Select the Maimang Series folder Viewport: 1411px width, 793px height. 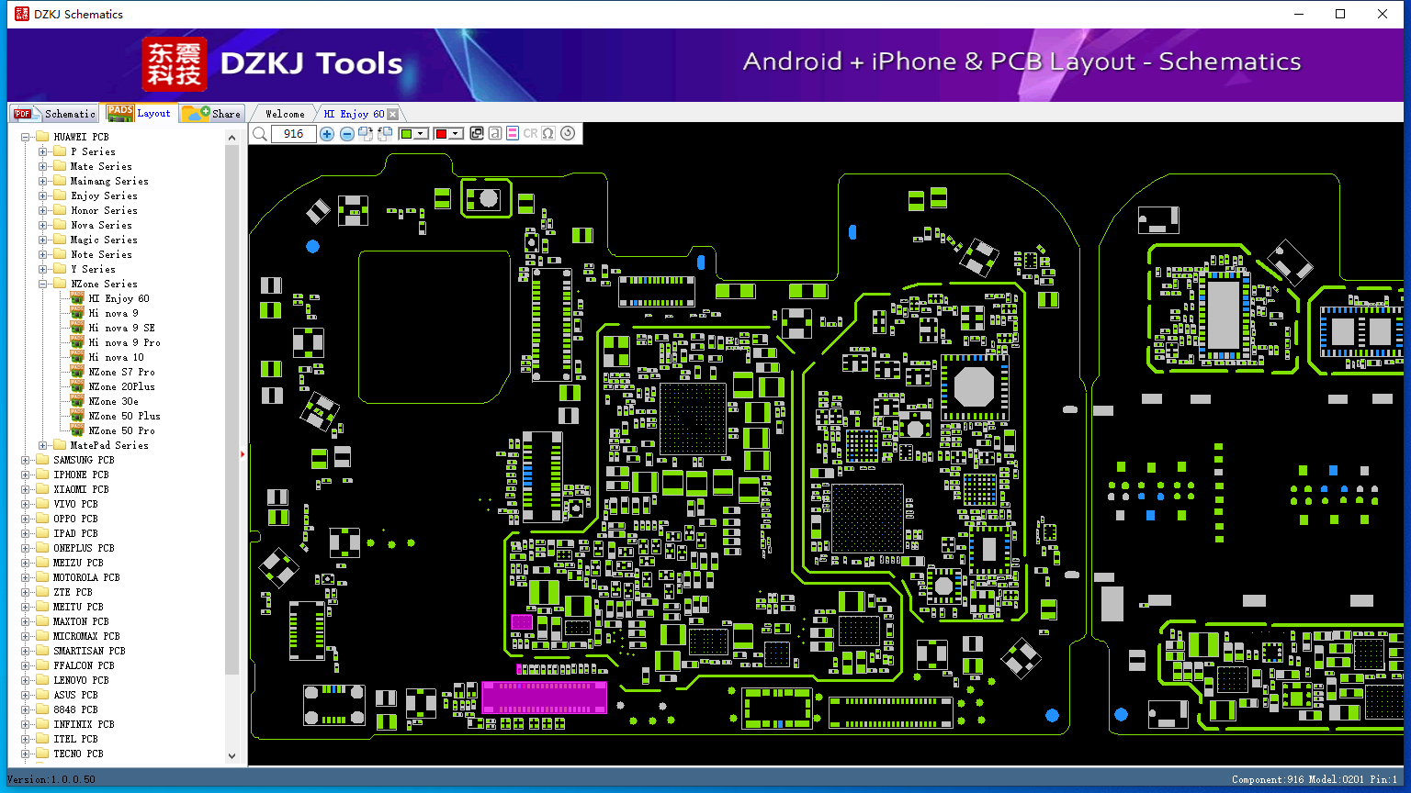click(109, 181)
